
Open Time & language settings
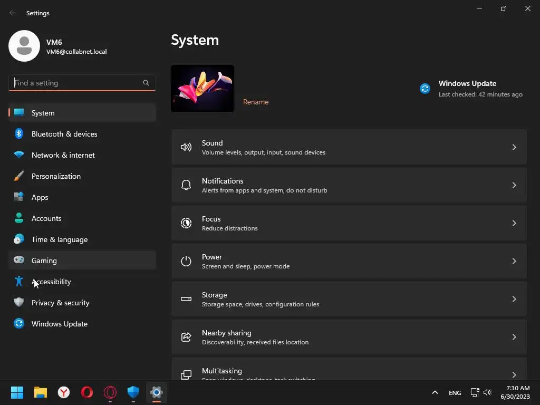82,239
